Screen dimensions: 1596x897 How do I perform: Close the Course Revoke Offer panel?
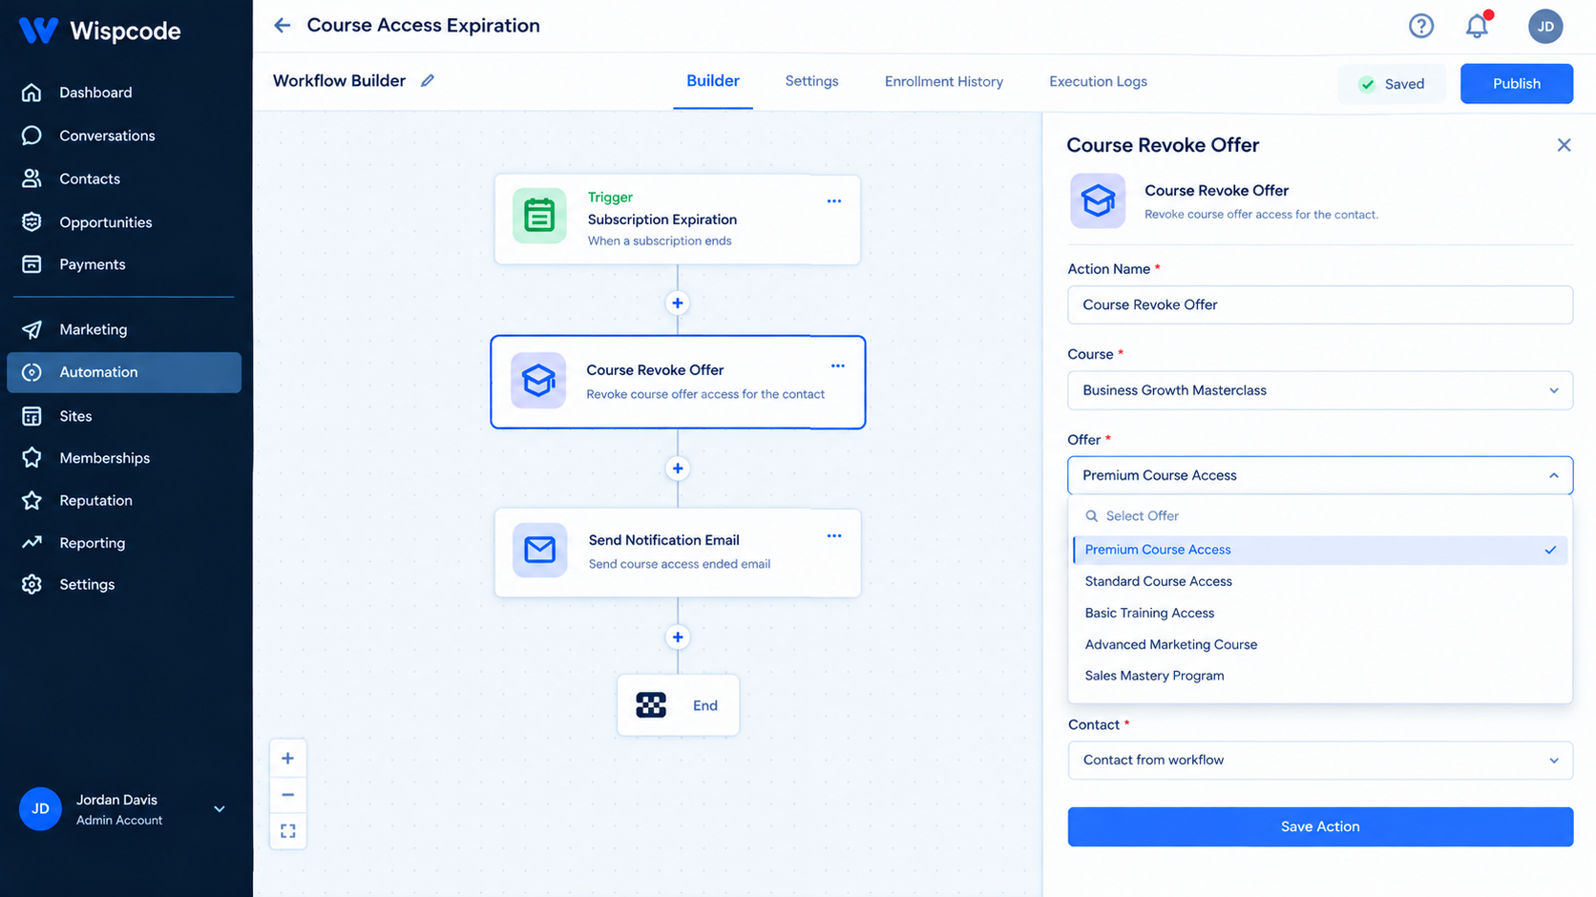coord(1564,145)
